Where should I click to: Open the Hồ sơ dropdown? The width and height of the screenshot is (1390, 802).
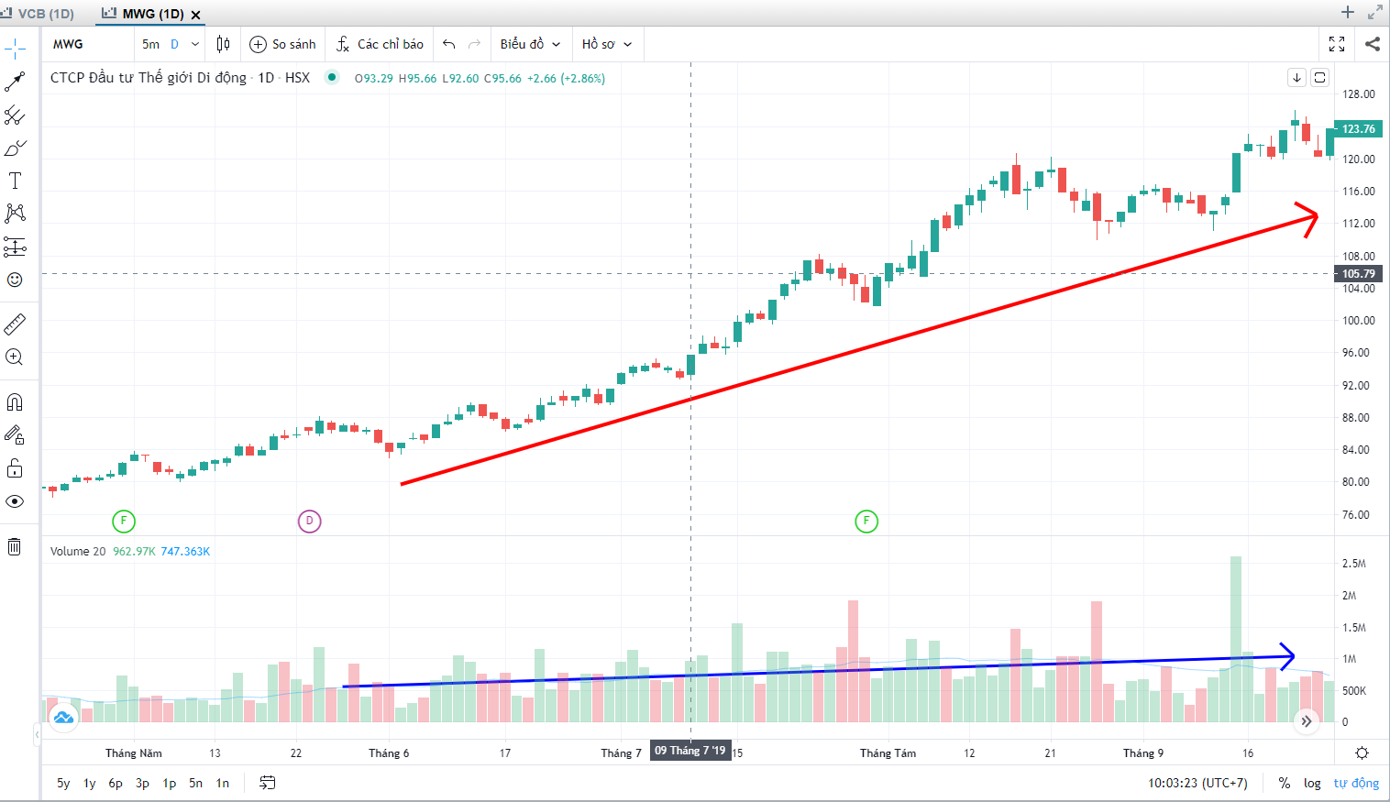[x=607, y=44]
